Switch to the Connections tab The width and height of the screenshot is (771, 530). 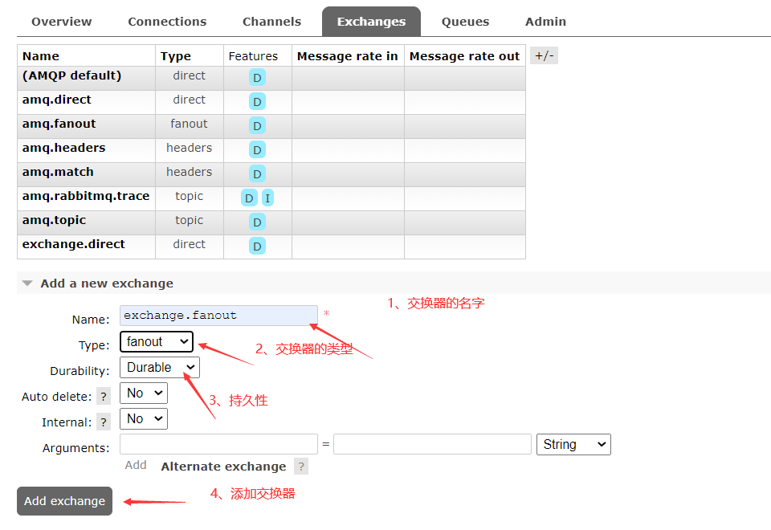pos(167,22)
